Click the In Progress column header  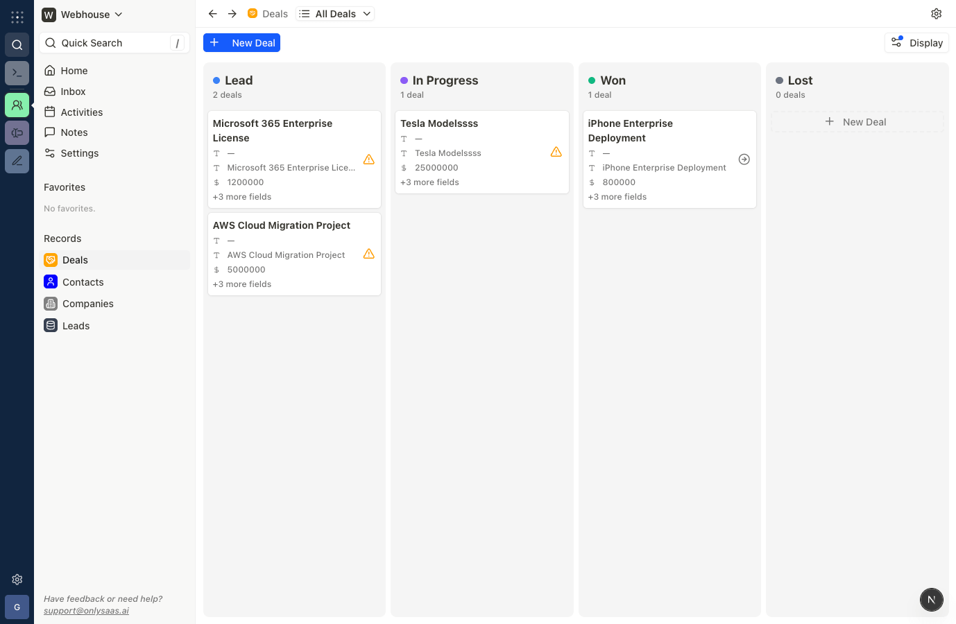[445, 80]
